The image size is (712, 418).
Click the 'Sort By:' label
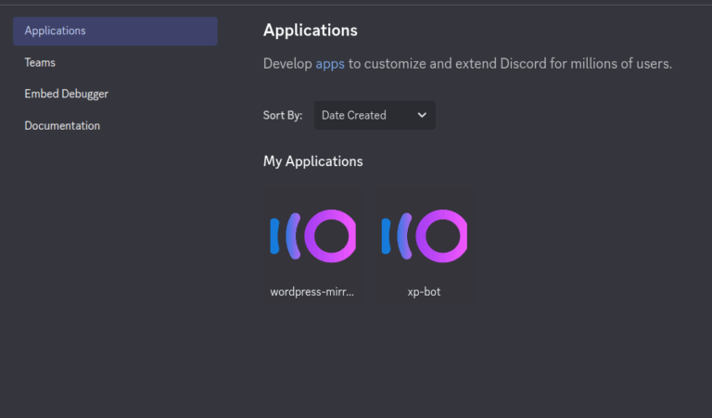[x=283, y=115]
